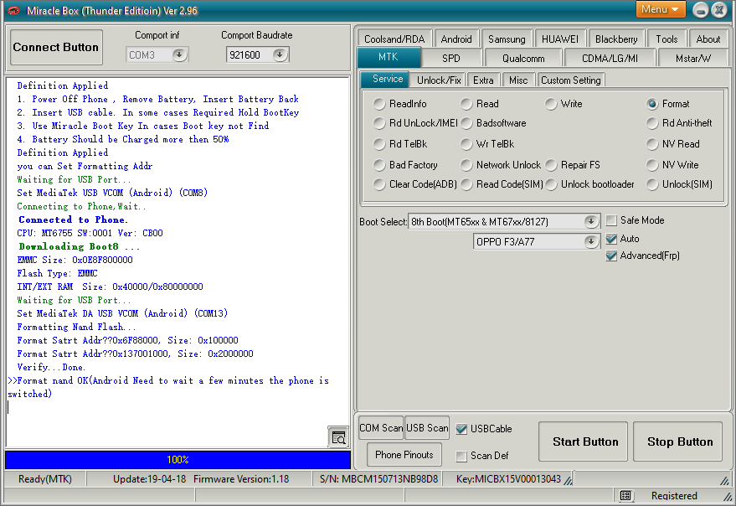736x506 pixels.
Task: Switch to the HUAWEI tab
Action: coord(560,39)
